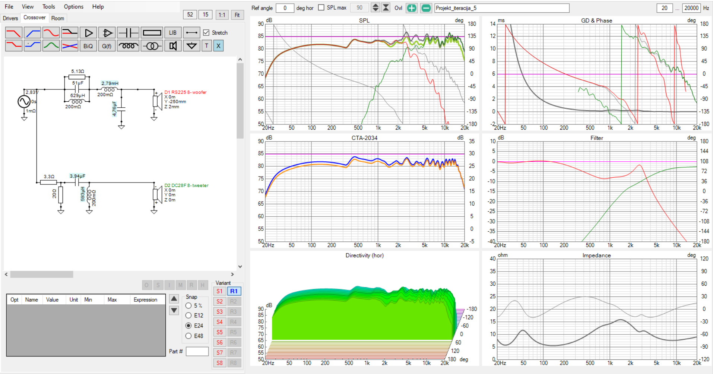713x374 pixels.
Task: Add an operational amplifier component
Action: (107, 33)
